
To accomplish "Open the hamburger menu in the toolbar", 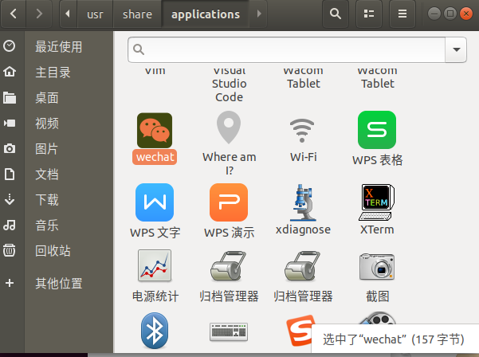I will point(402,14).
